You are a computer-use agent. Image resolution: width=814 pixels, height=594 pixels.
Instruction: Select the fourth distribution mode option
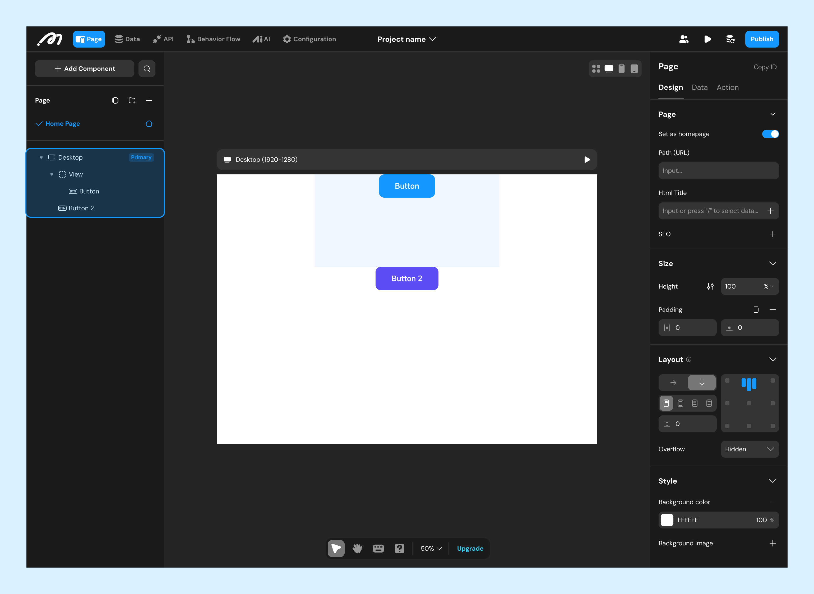[x=709, y=403]
